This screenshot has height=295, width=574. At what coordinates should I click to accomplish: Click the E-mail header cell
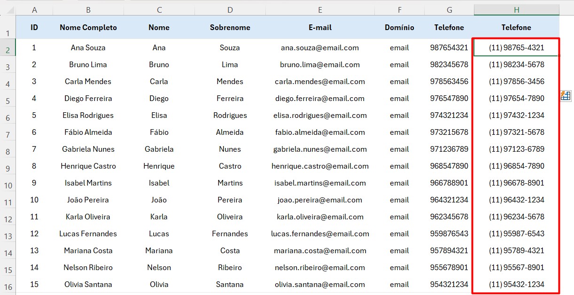pyautogui.click(x=320, y=27)
